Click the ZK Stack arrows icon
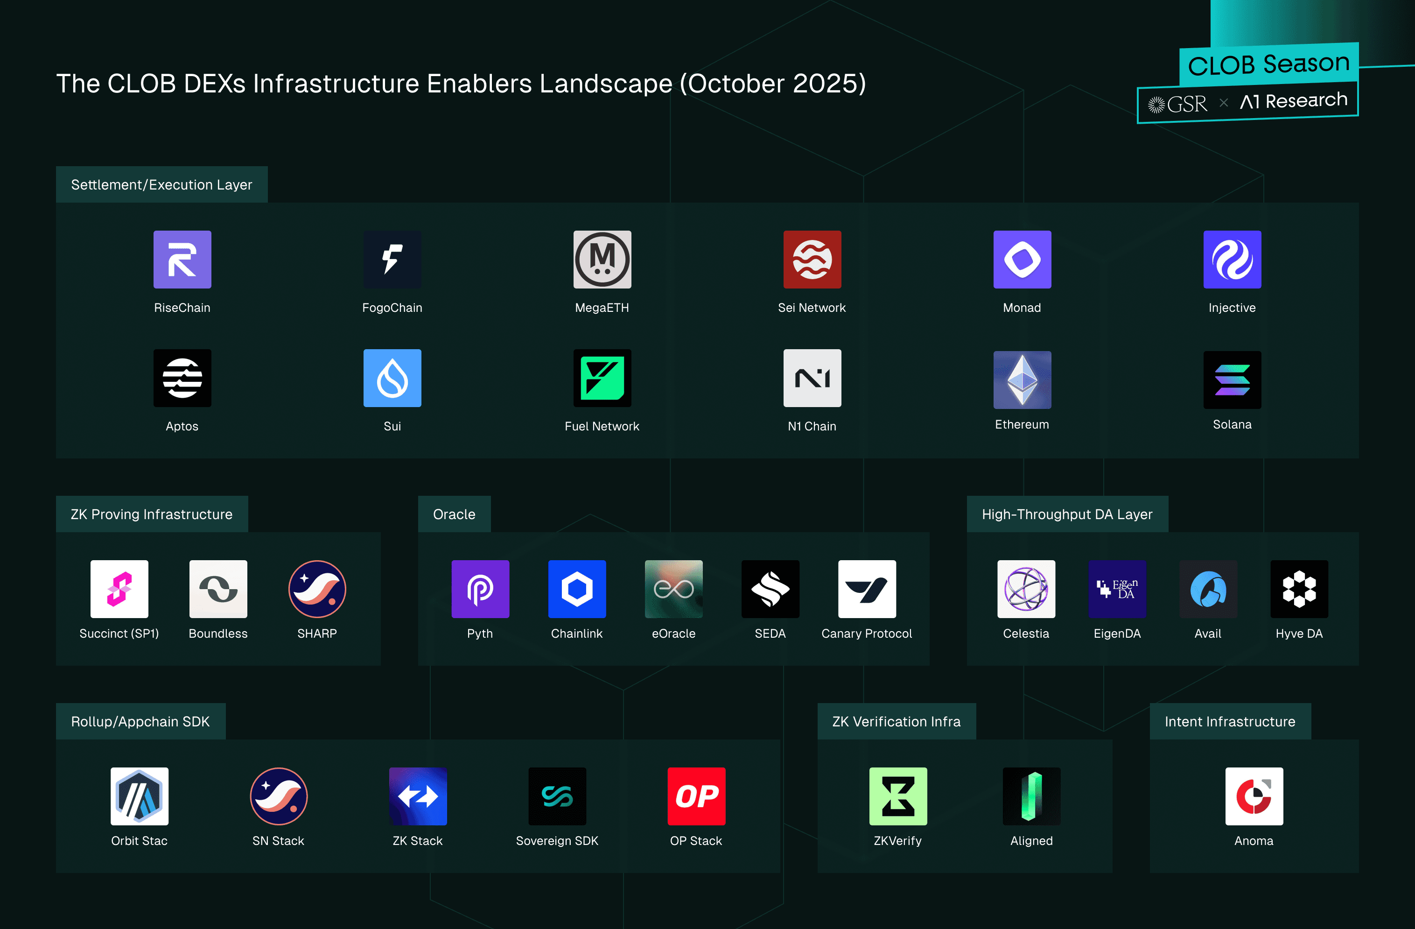 (418, 796)
